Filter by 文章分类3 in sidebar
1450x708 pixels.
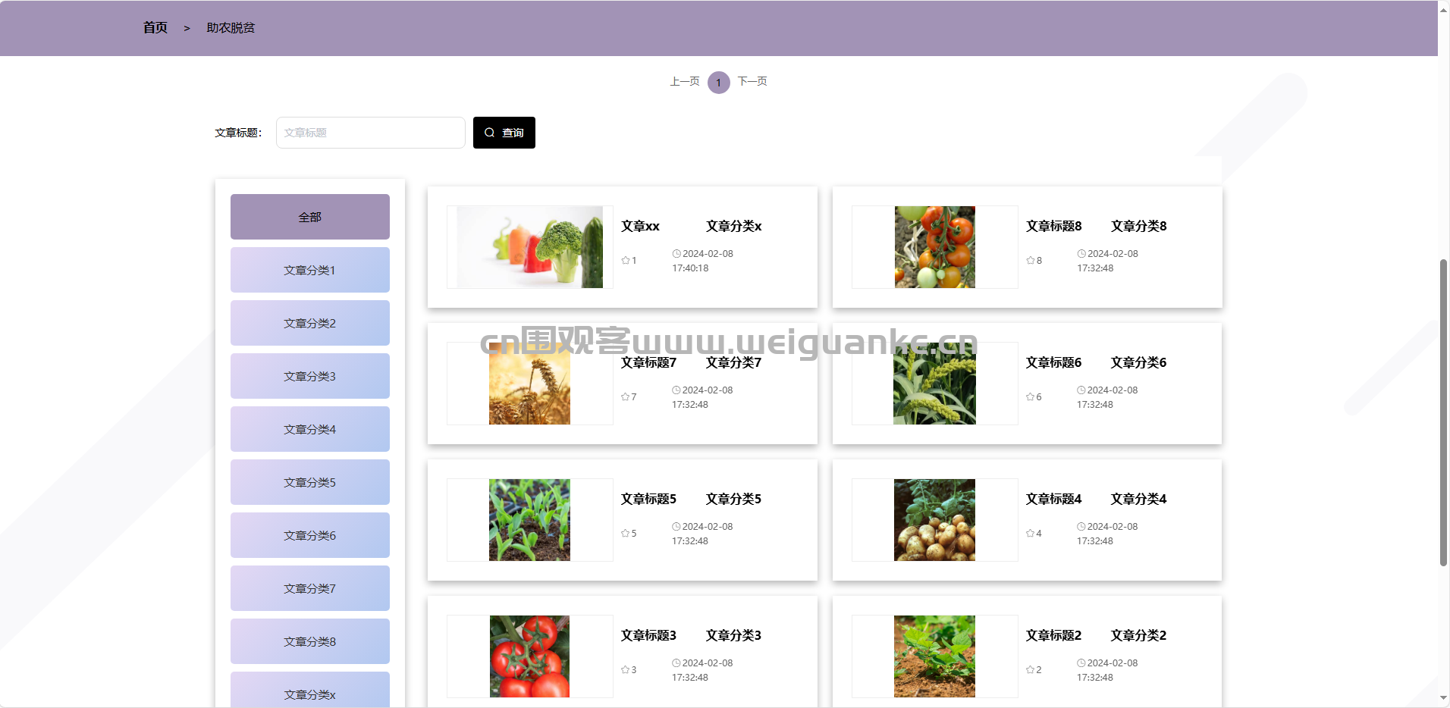(x=310, y=376)
